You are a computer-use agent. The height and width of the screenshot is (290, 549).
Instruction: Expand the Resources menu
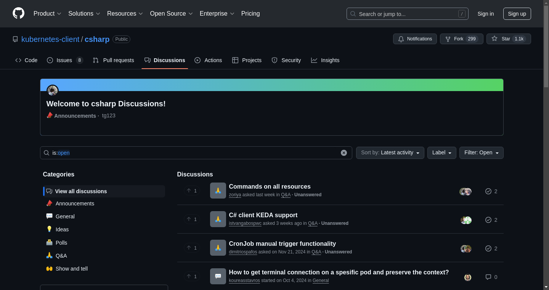(125, 14)
